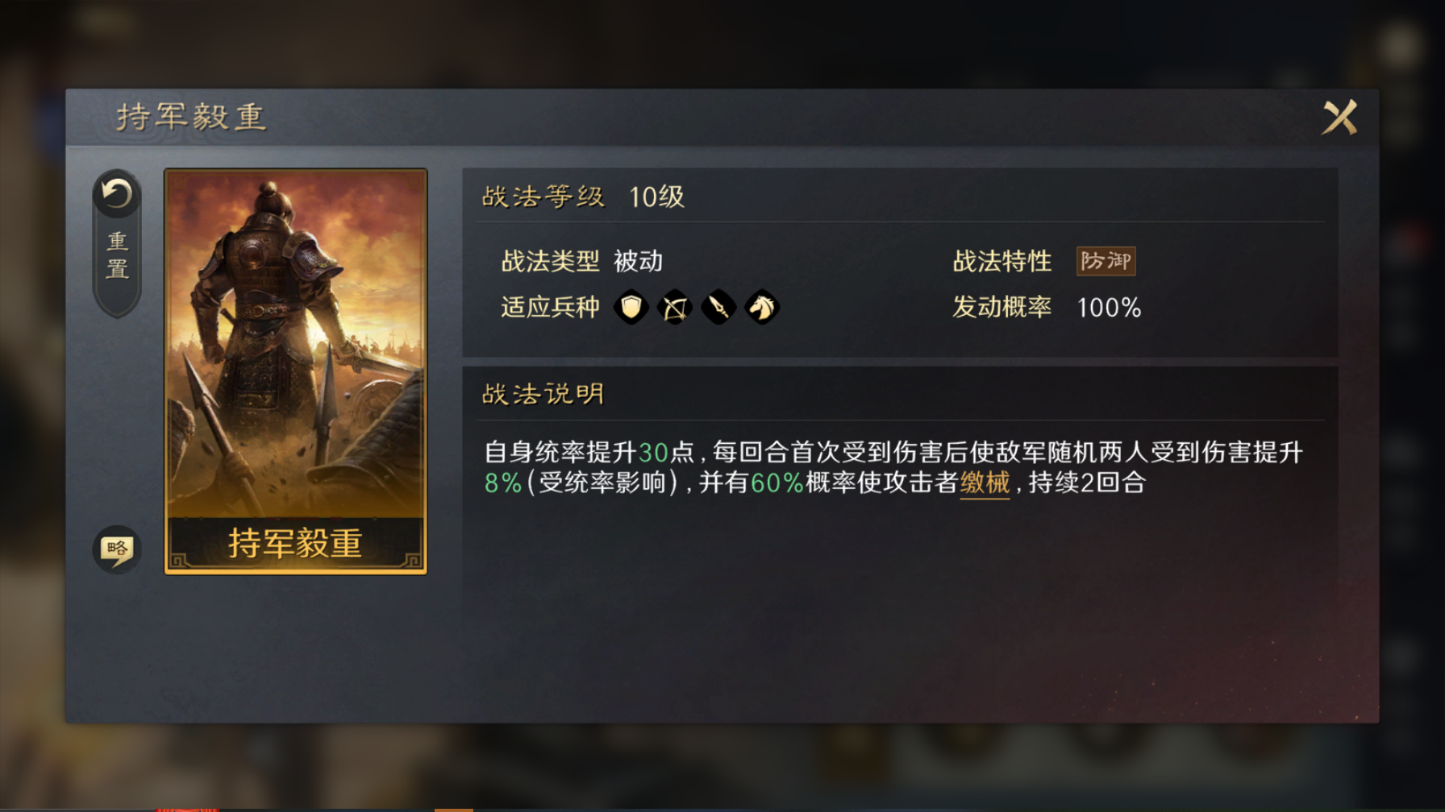1445x812 pixels.
Task: Select the bow archer troop icon
Action: 675,307
